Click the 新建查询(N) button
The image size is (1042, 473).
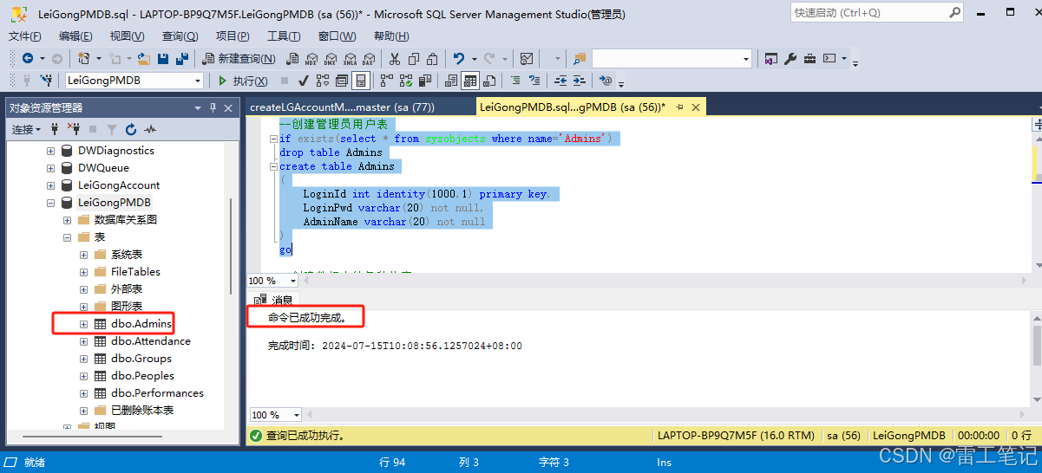[x=239, y=59]
